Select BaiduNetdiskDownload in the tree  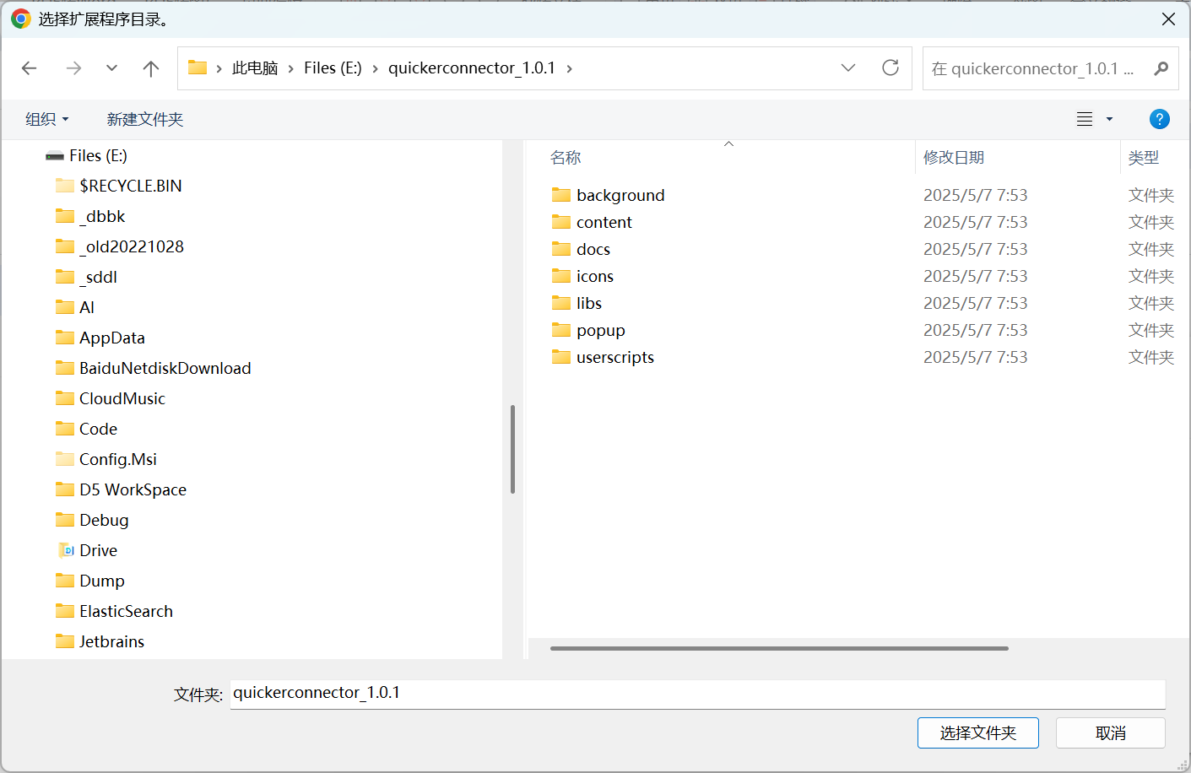tap(165, 368)
